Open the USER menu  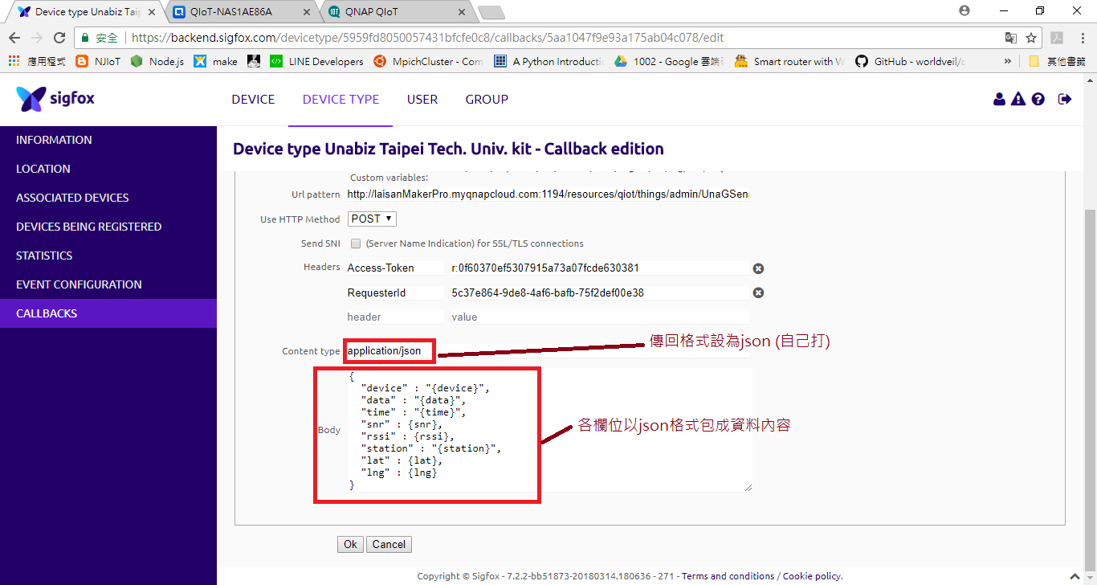coord(422,100)
